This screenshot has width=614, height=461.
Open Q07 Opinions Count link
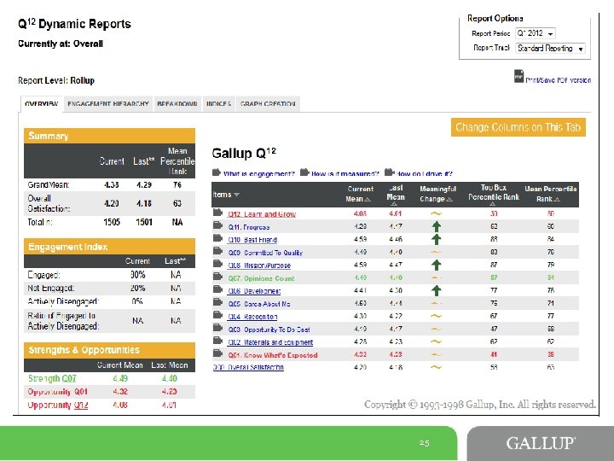261,278
